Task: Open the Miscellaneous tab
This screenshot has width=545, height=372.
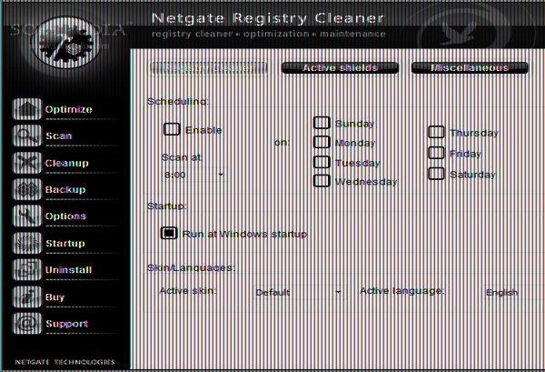Action: tap(470, 68)
